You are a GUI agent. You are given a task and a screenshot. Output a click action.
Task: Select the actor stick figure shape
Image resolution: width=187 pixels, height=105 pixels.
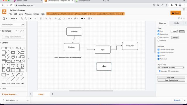point(18,66)
